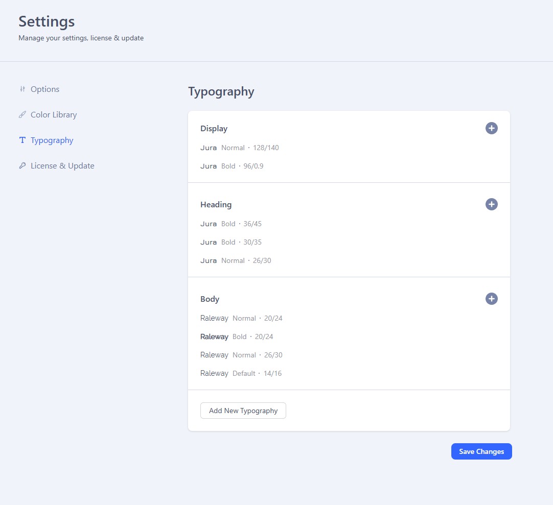Select the Typography sidebar item
This screenshot has height=505, width=553.
52,140
